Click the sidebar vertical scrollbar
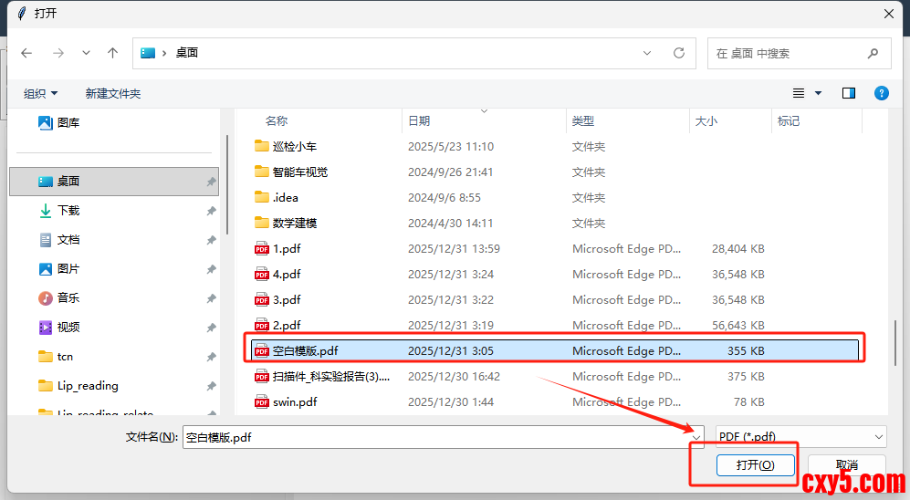The height and width of the screenshot is (500, 910). pos(227,184)
